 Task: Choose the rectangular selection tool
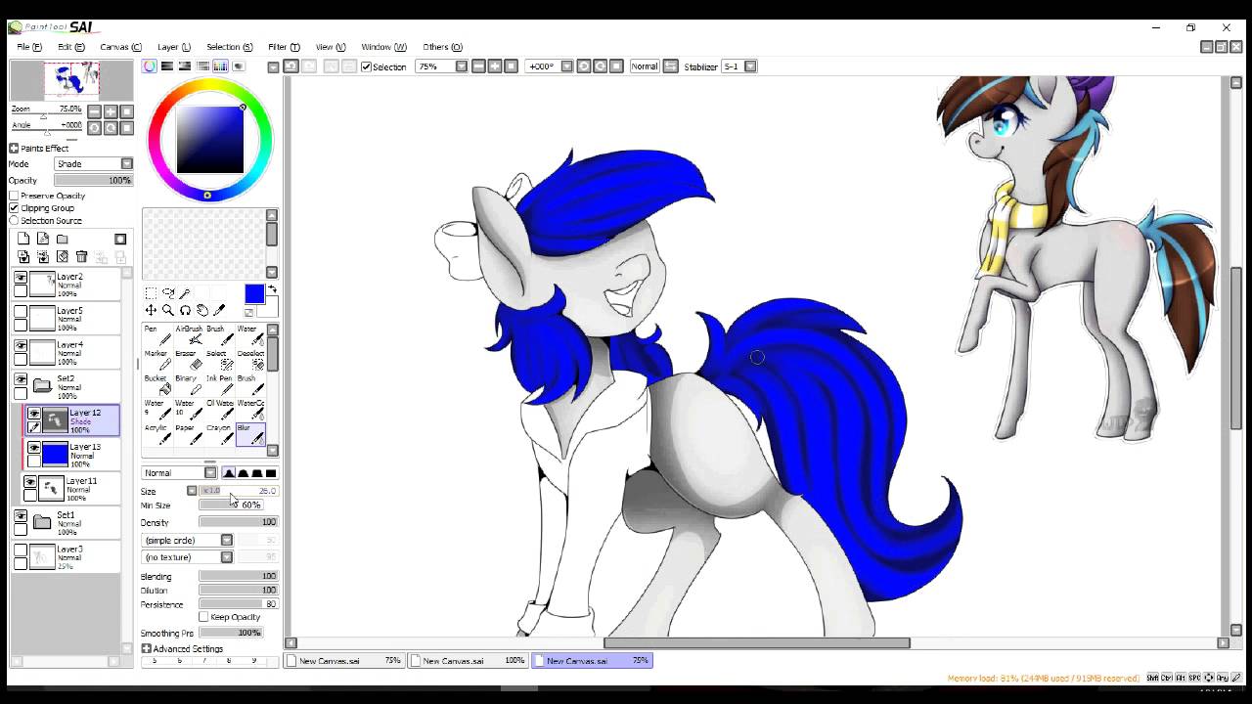pos(151,293)
